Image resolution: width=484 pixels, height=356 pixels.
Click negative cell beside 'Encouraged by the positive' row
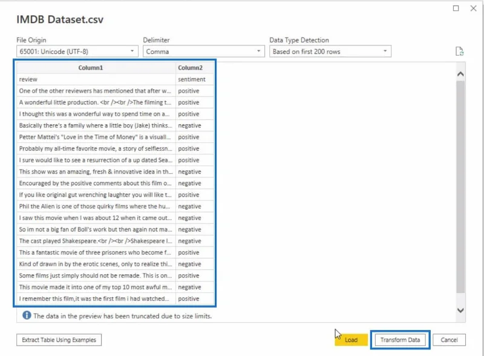pos(195,183)
